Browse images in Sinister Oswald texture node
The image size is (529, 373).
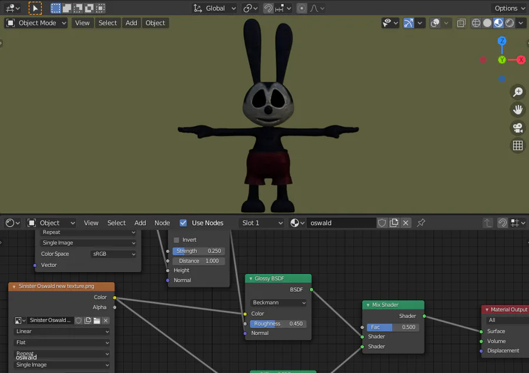click(x=20, y=320)
